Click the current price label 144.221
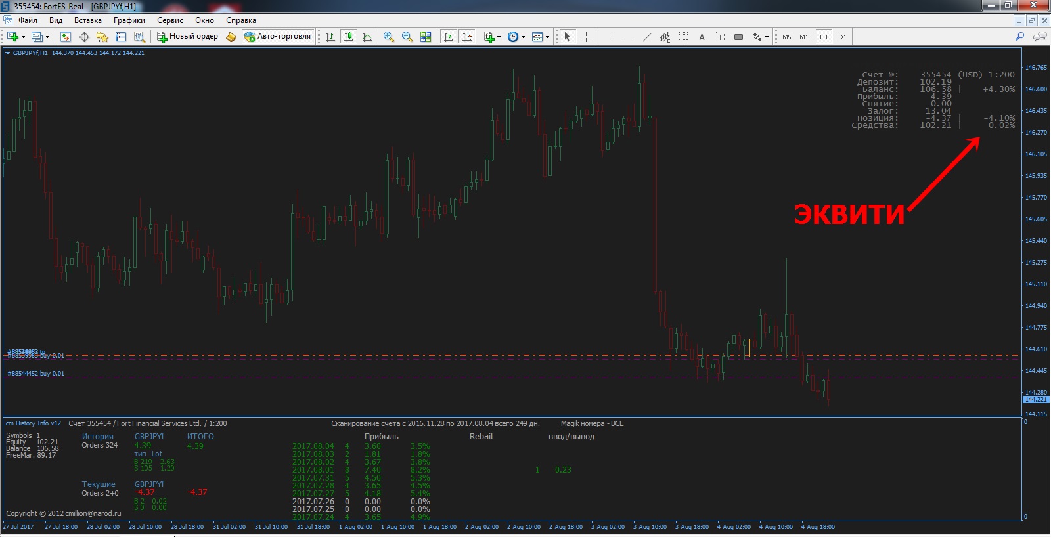1051x537 pixels. point(1036,399)
